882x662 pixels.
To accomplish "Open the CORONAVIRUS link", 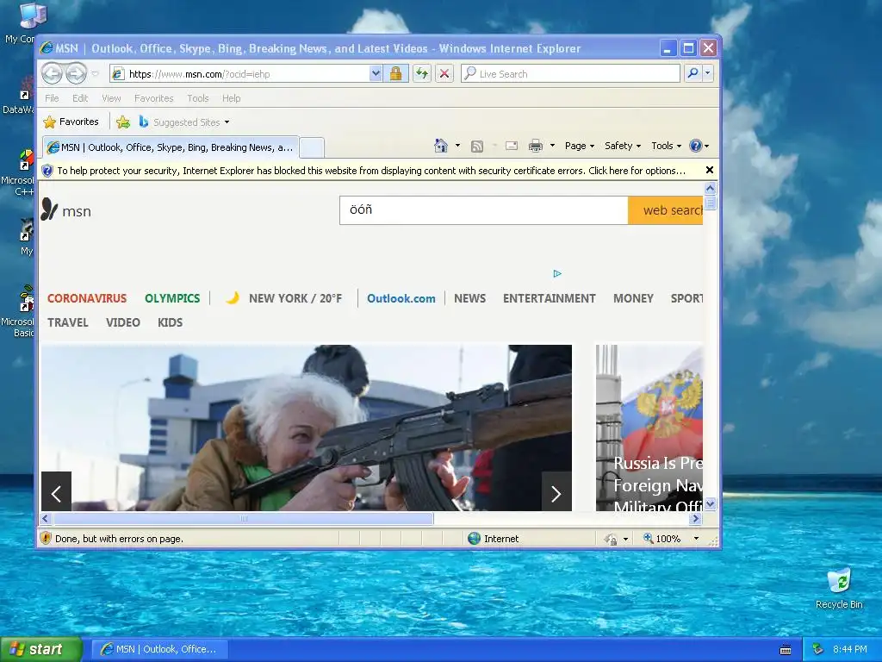I will 87,298.
